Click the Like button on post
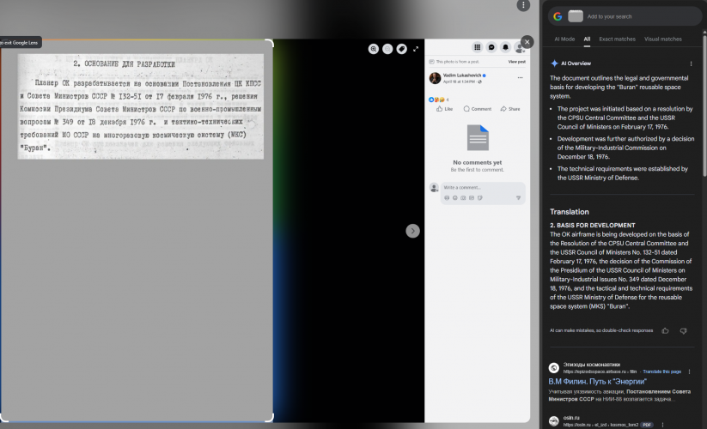The width and height of the screenshot is (707, 429). 444,109
